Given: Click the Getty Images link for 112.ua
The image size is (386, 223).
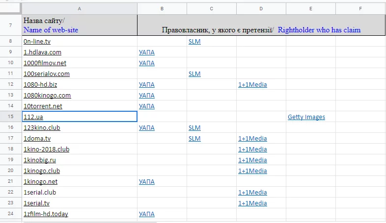Looking at the screenshot, I should (x=306, y=117).
